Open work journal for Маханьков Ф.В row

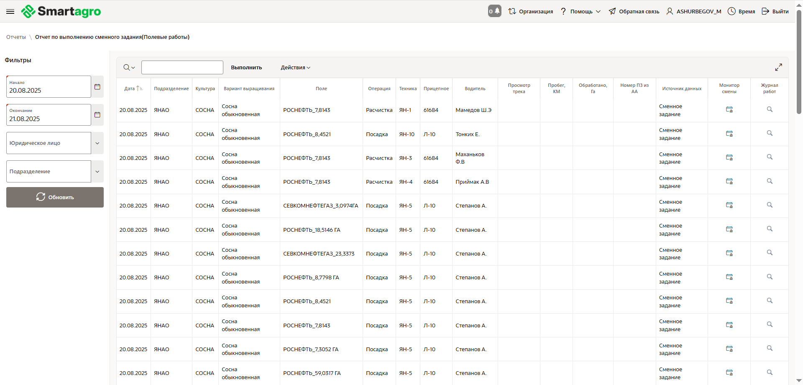[769, 157]
